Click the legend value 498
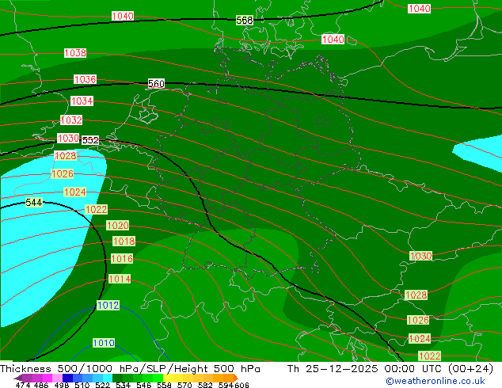 pos(62,385)
